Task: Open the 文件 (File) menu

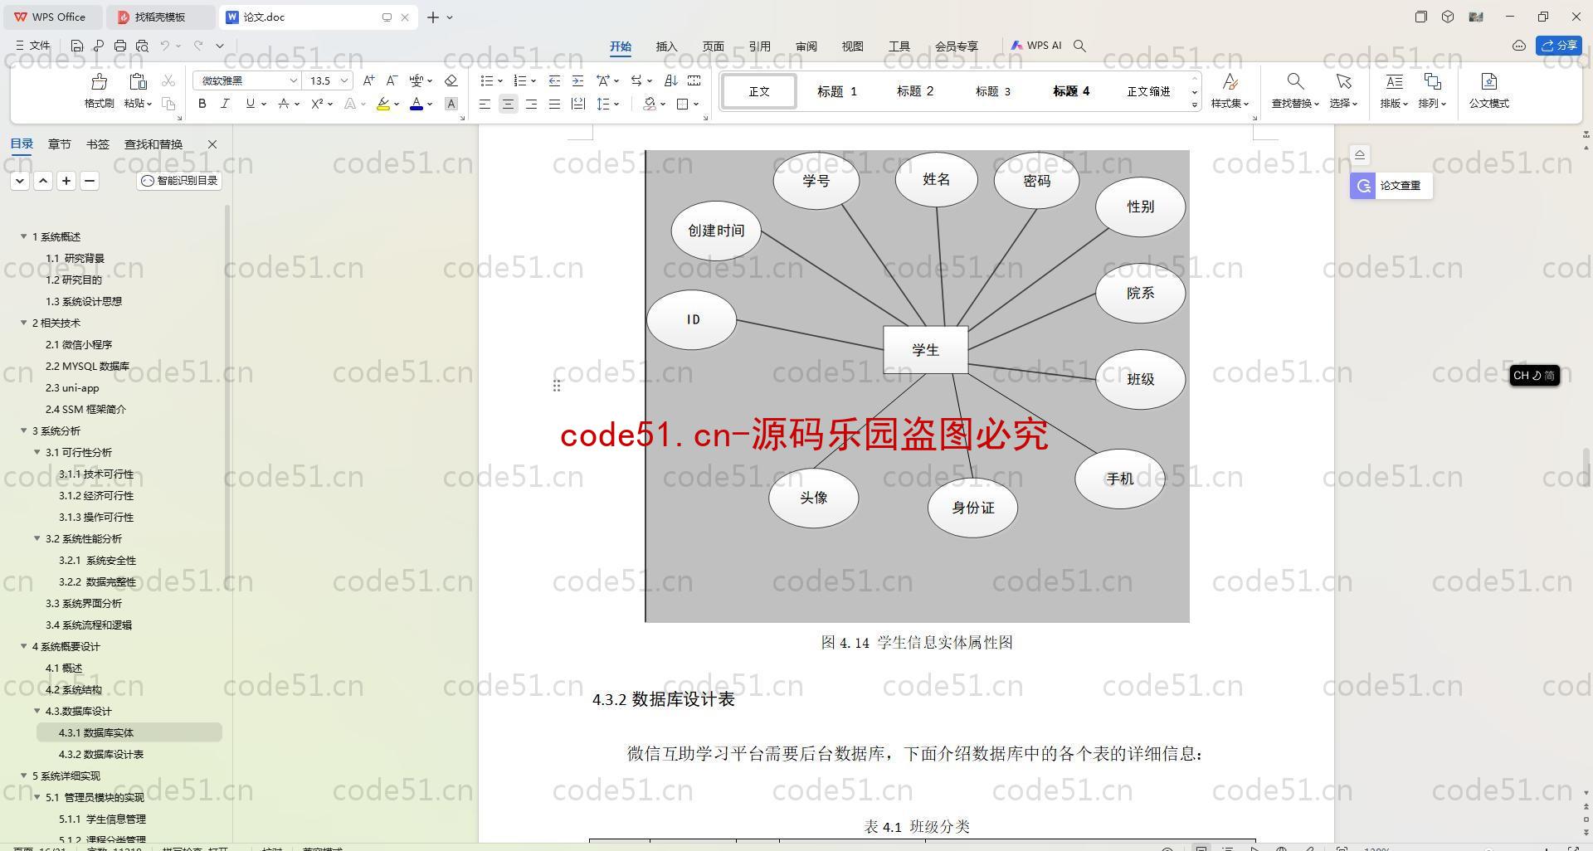Action: coord(33,46)
